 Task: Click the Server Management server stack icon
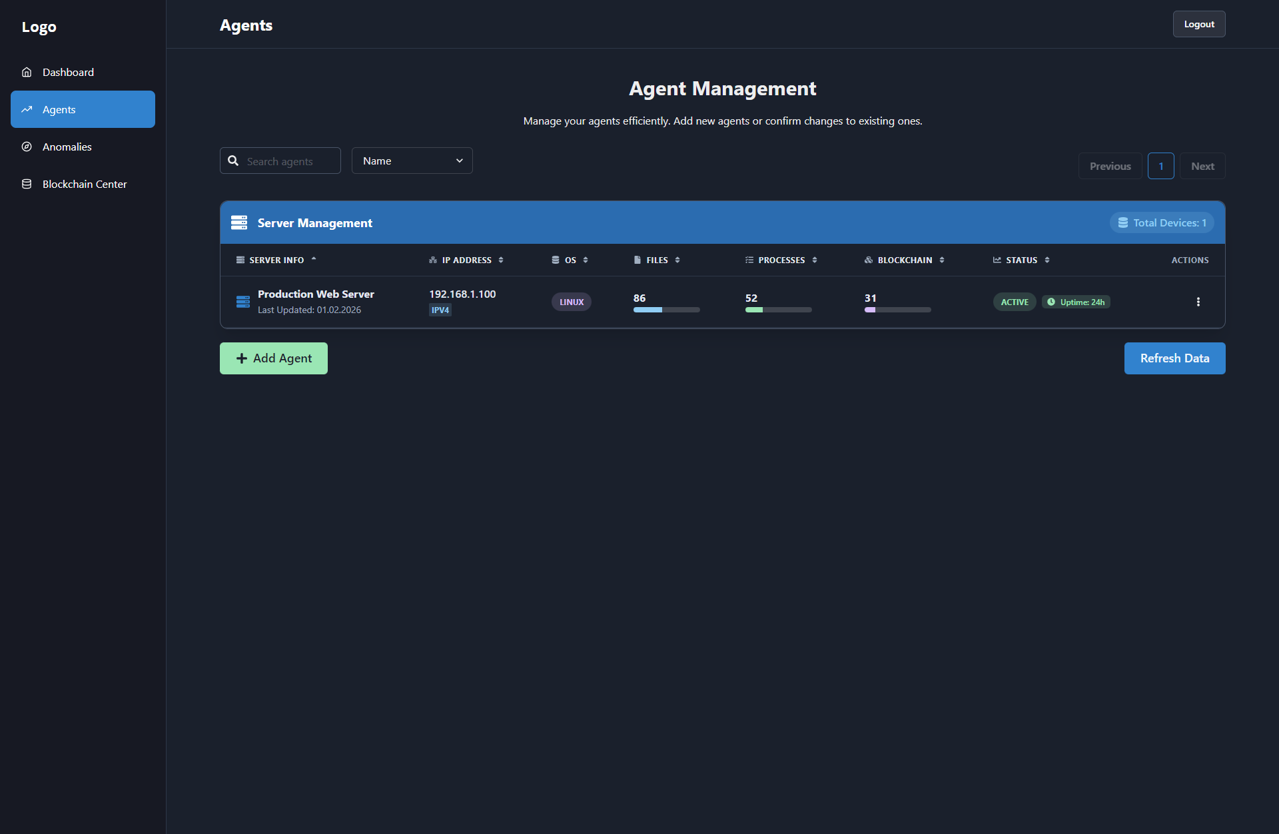pos(238,222)
